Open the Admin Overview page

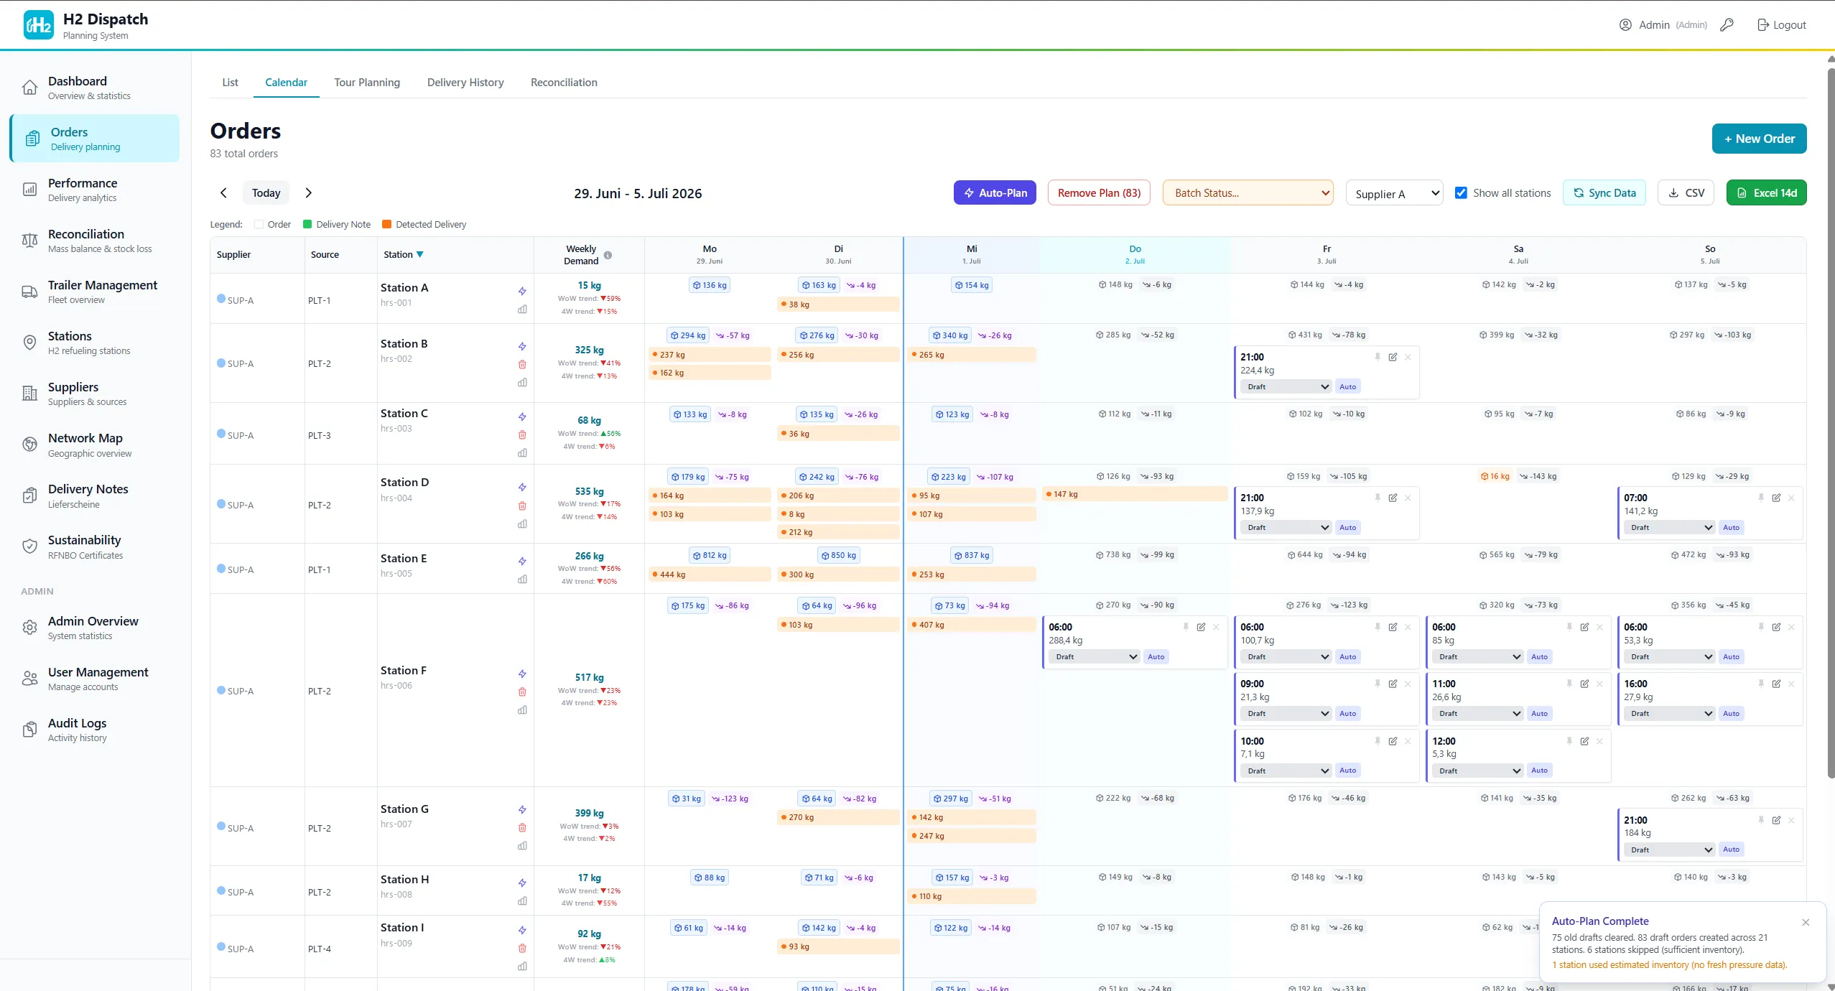point(95,628)
